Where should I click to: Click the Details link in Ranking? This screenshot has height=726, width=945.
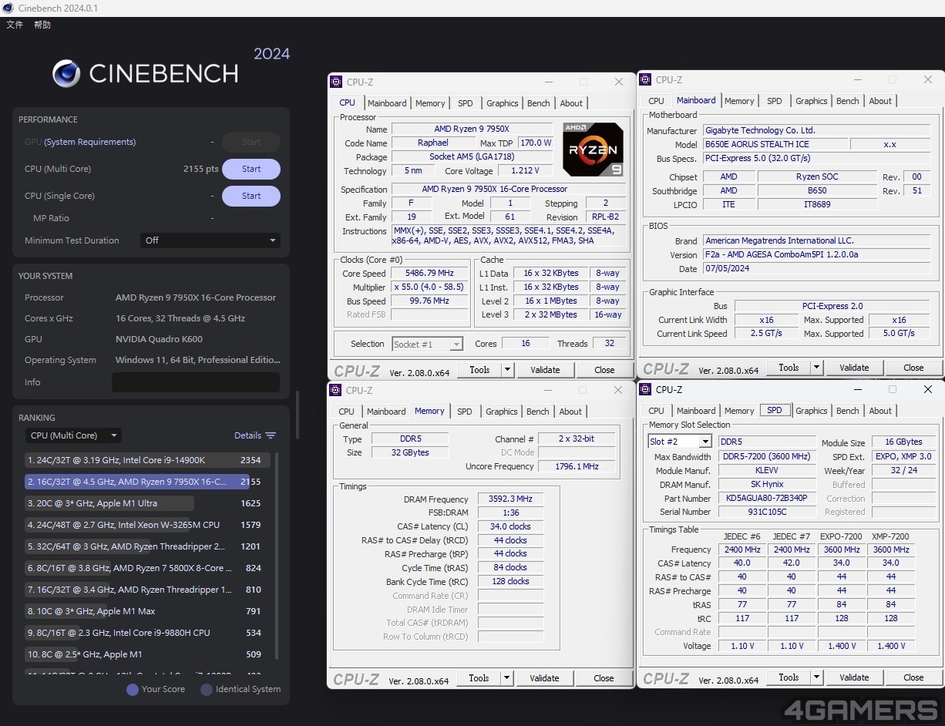point(247,435)
